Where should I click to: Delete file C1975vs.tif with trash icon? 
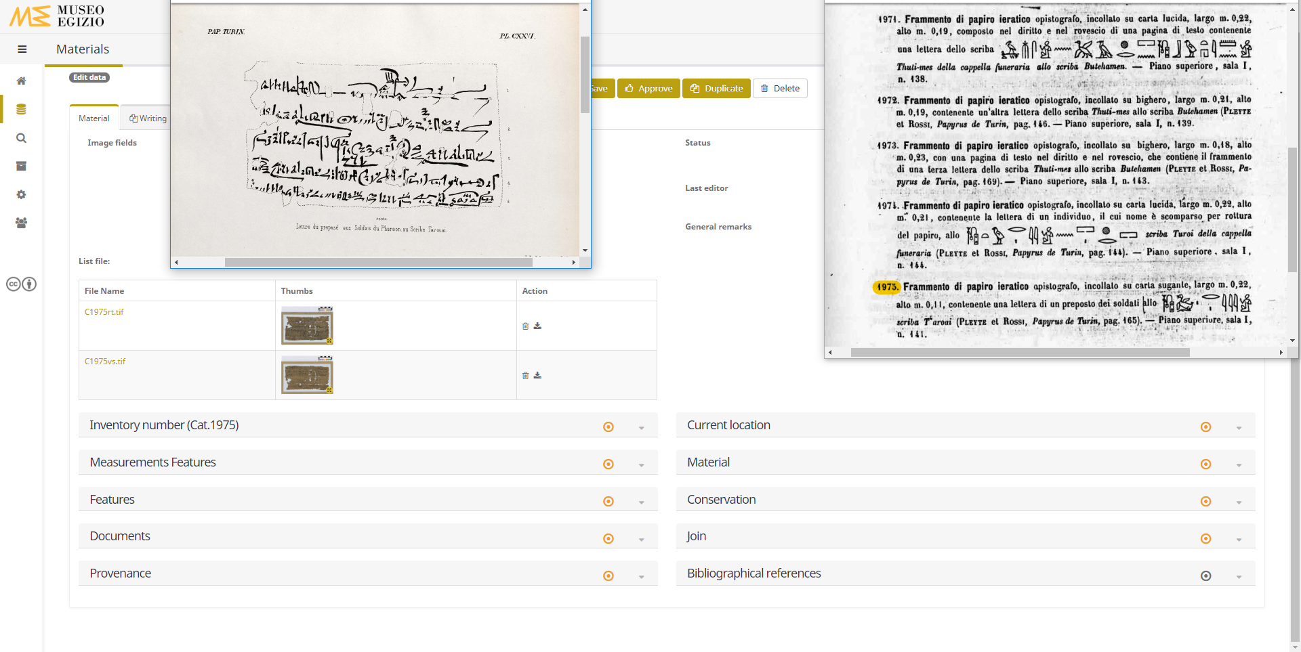tap(525, 376)
